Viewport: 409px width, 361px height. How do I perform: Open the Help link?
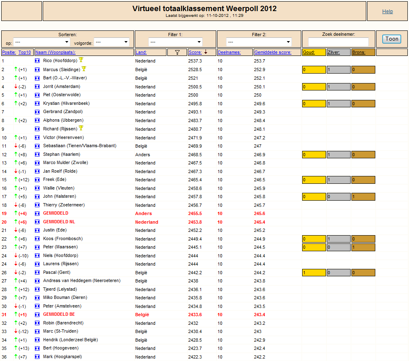click(x=387, y=11)
